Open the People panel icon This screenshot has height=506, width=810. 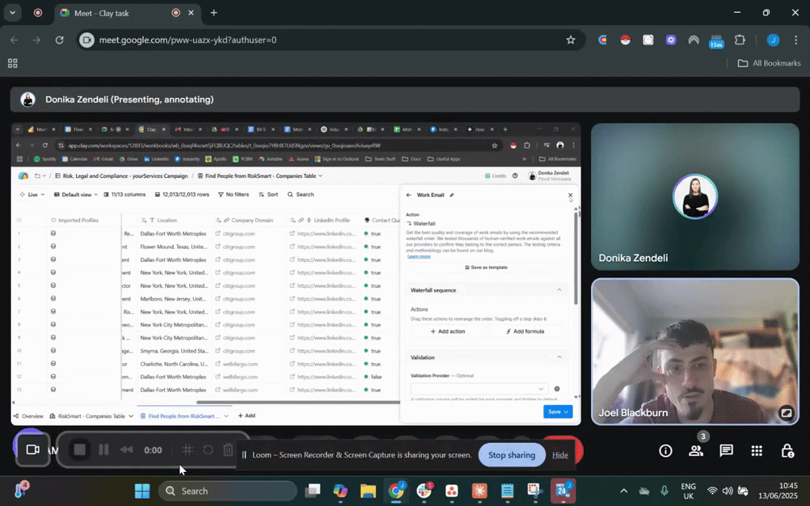click(x=696, y=451)
